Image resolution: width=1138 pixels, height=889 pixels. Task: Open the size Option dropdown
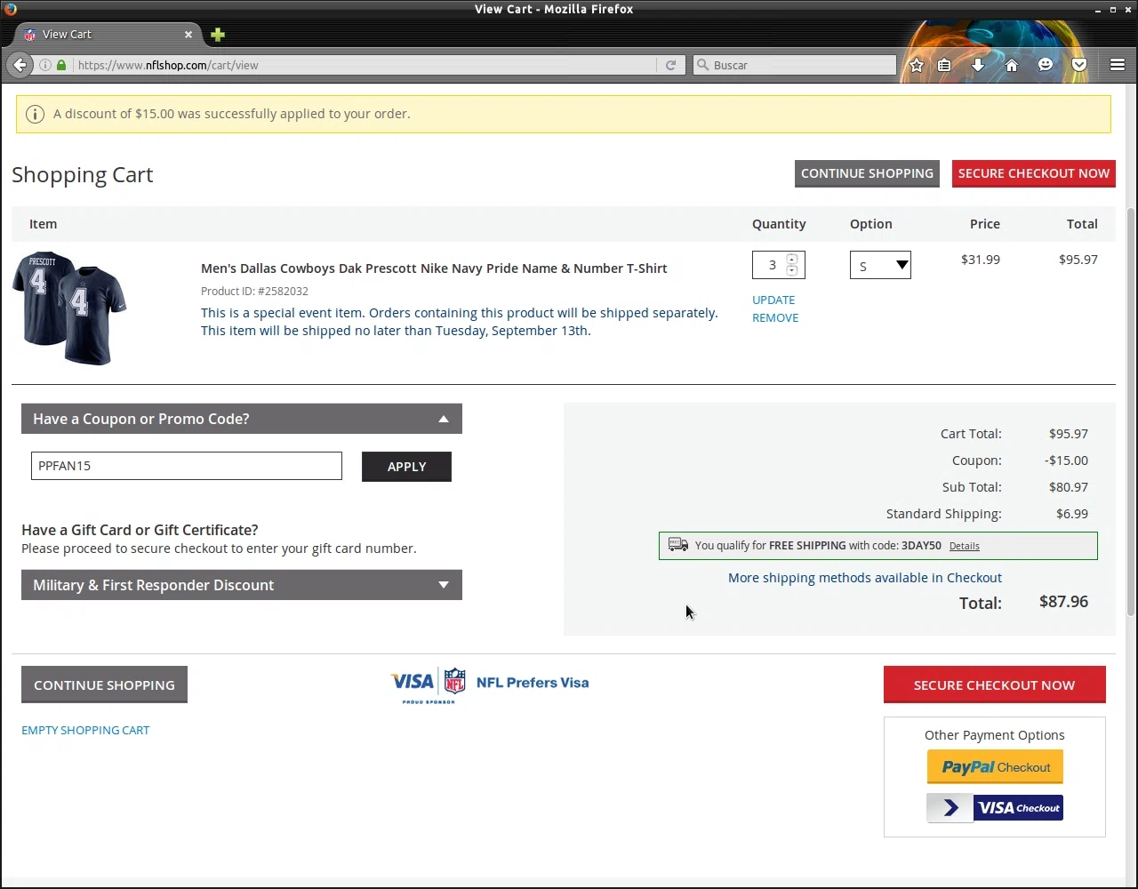point(880,265)
